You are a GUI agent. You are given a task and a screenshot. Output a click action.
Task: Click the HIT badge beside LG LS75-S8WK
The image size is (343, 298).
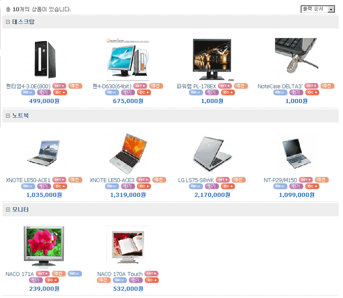[x=223, y=180]
